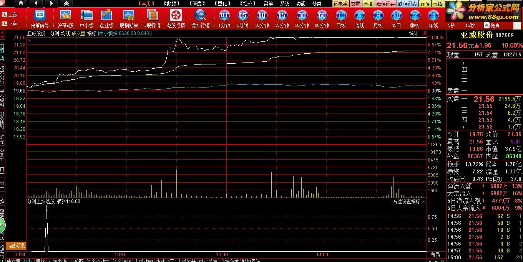523x262 pixels.
Task: Click the 交易 trade button
Action: click(355, 3)
